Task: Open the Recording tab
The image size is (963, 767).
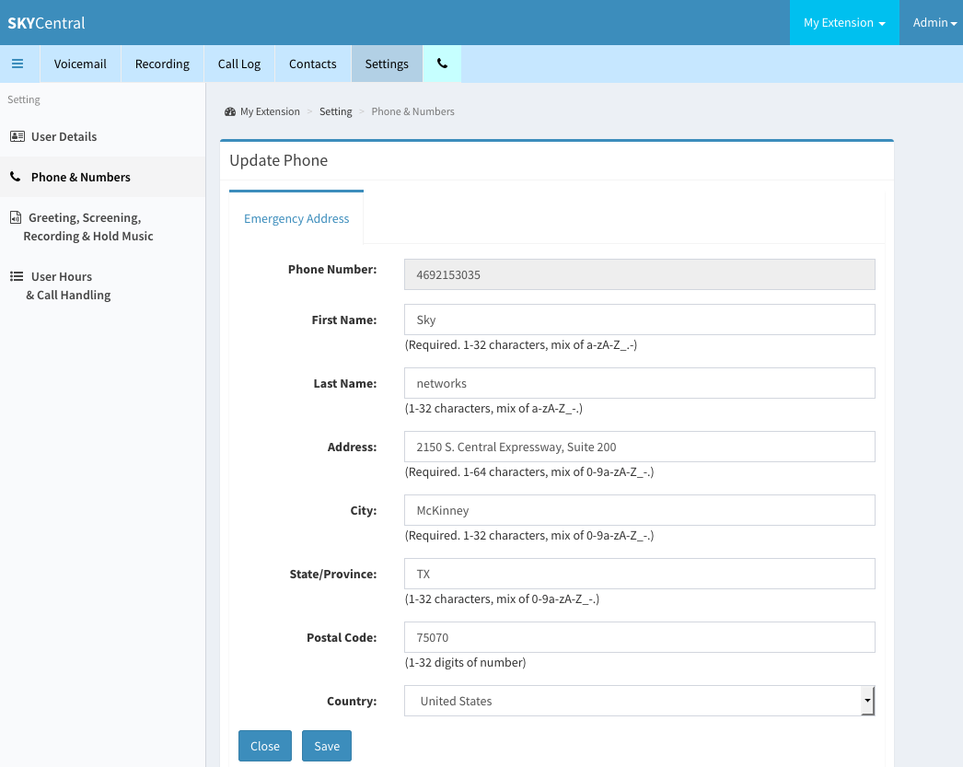Action: coord(162,64)
